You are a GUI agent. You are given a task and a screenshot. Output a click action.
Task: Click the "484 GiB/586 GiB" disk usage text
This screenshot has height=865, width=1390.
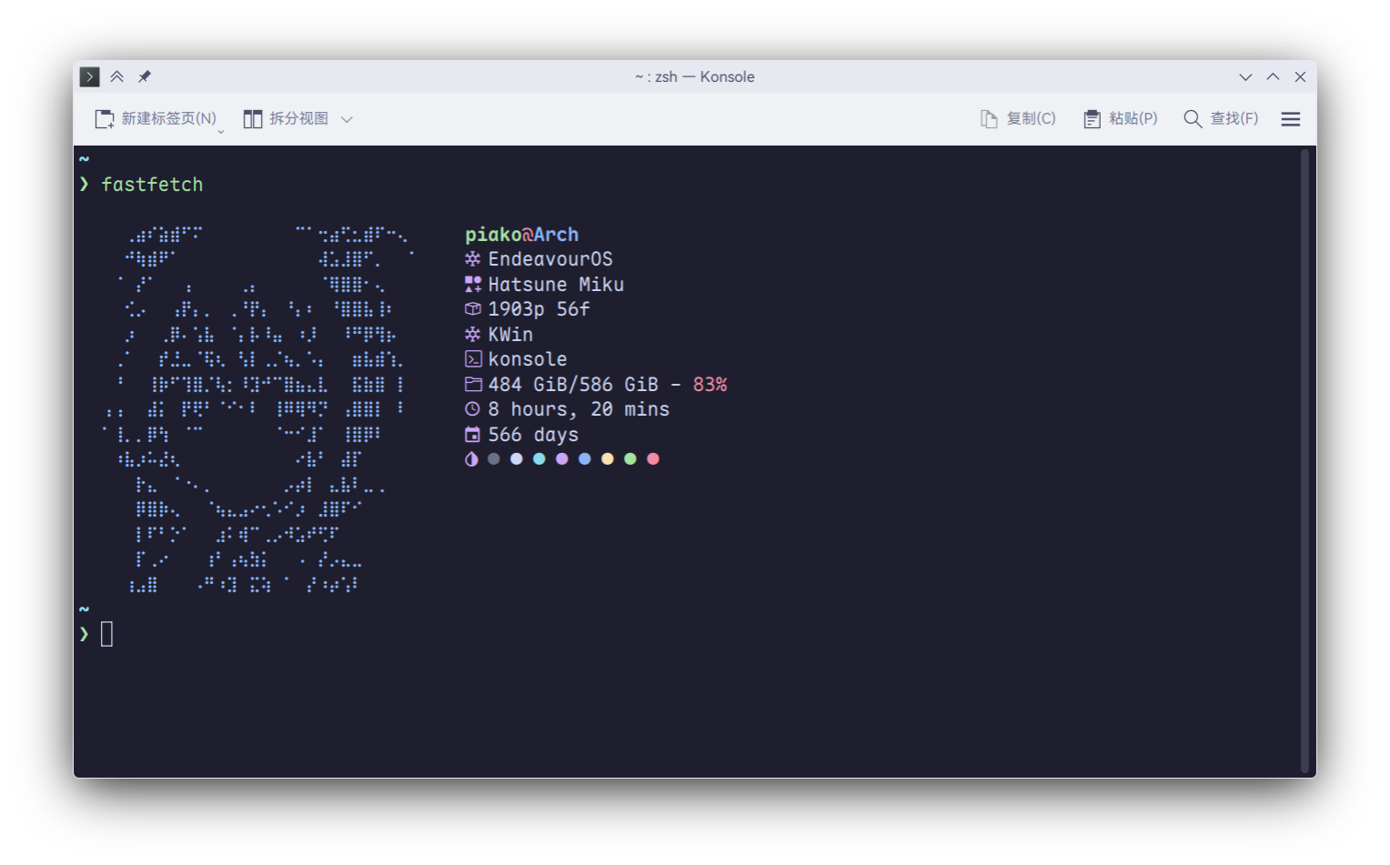tap(573, 385)
